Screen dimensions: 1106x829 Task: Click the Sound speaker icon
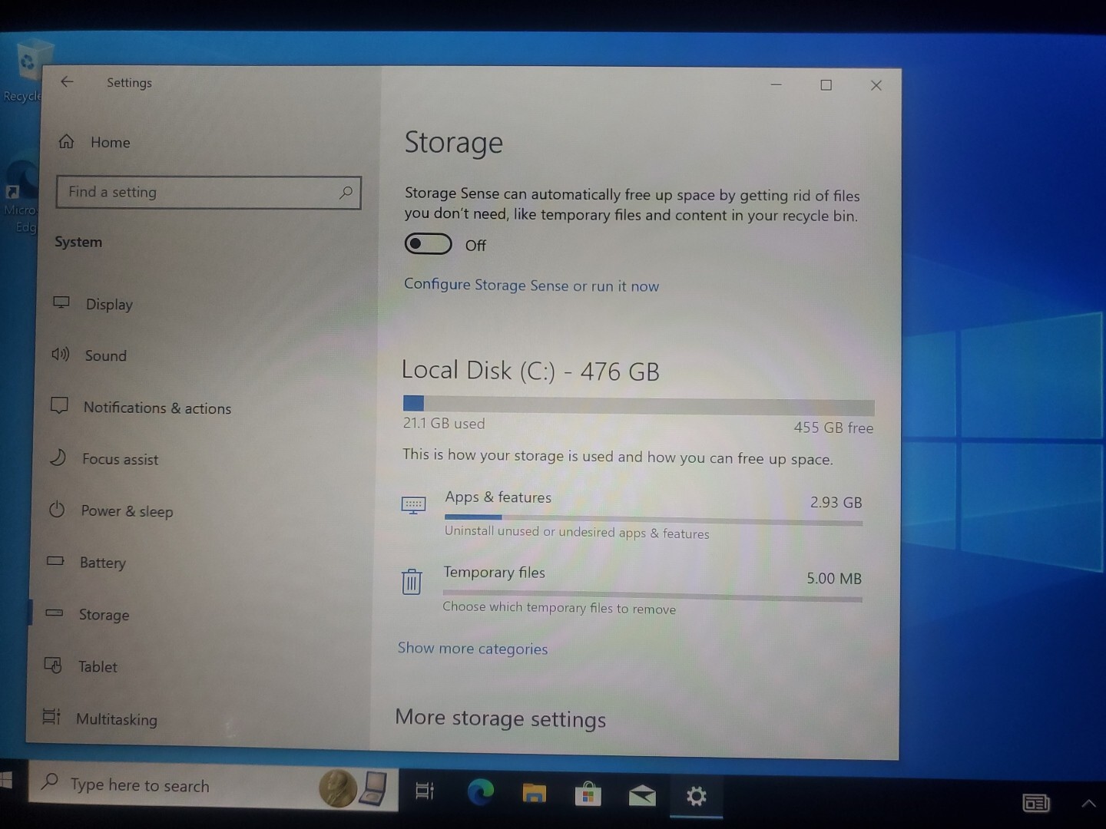point(61,354)
